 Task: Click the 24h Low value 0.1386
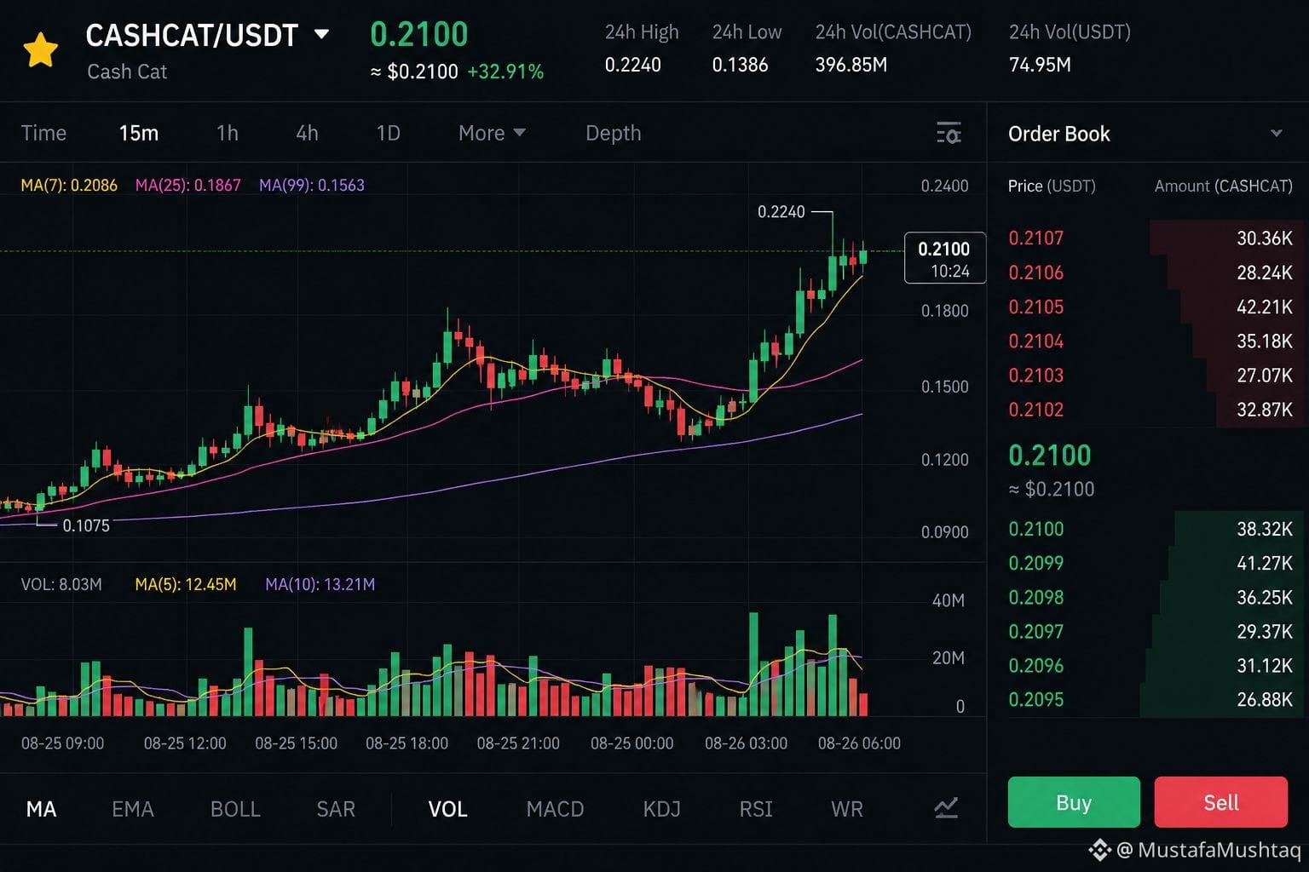tap(740, 65)
